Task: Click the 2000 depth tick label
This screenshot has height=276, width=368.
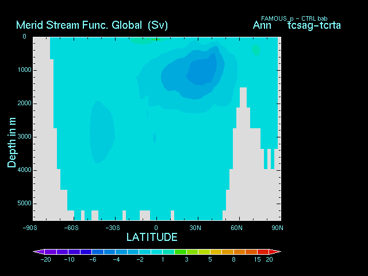Action: (24, 103)
